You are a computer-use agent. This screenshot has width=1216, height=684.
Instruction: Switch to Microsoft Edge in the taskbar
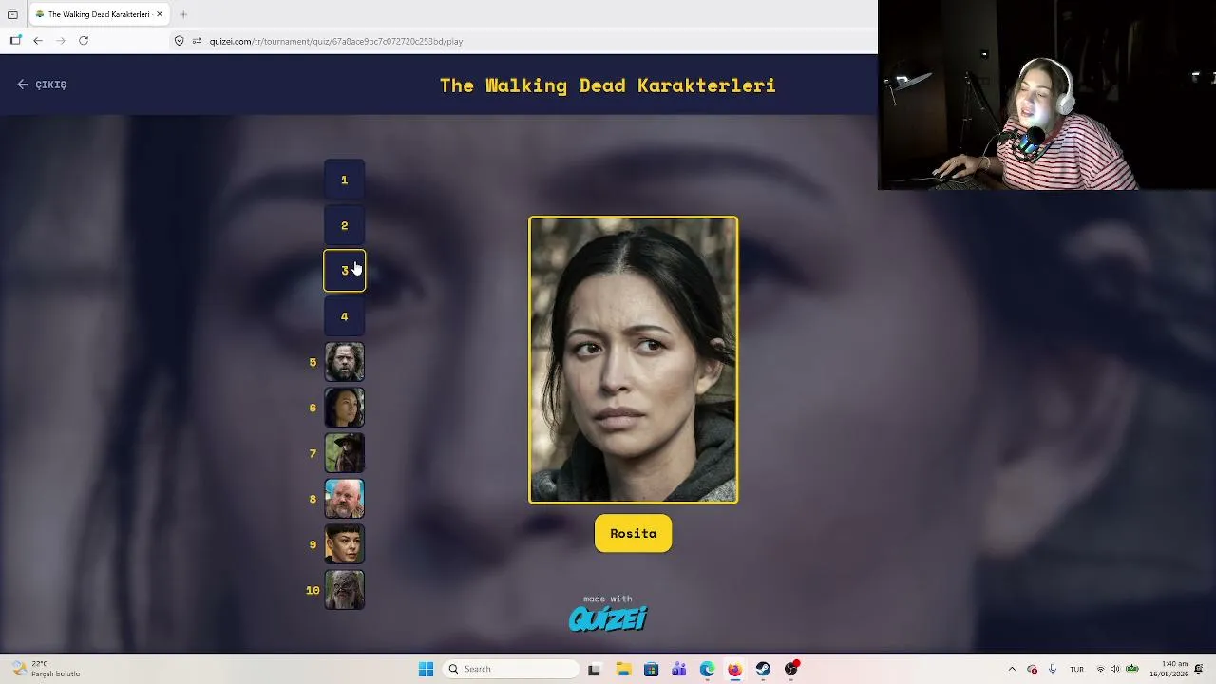707,669
